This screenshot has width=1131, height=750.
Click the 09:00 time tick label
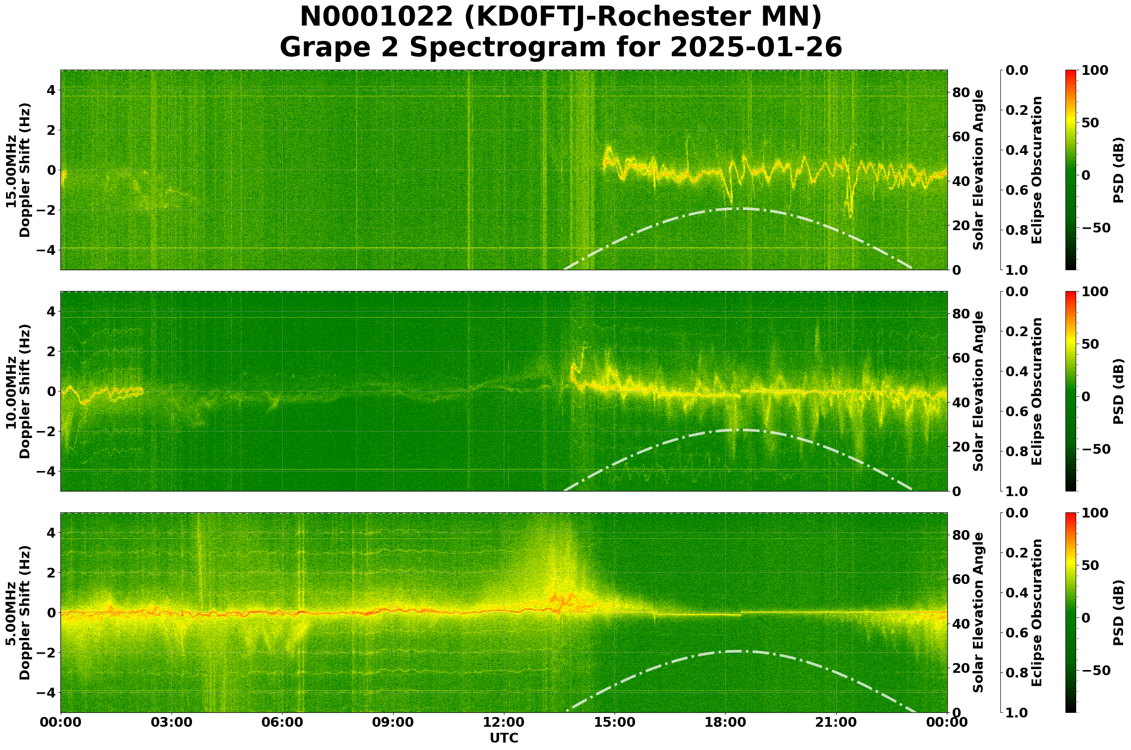click(393, 722)
